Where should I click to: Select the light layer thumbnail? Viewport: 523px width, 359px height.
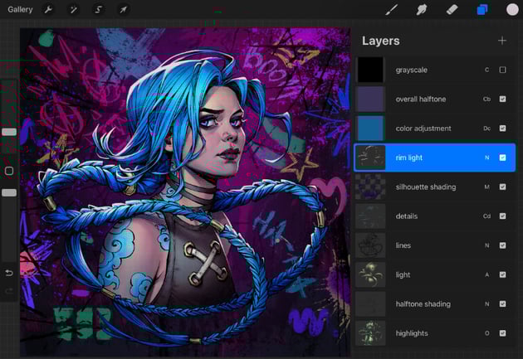point(370,274)
